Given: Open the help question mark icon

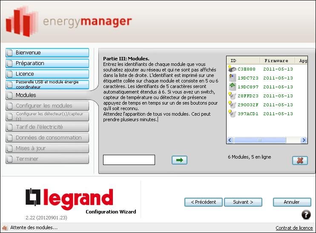Looking at the screenshot, I should click(306, 214).
